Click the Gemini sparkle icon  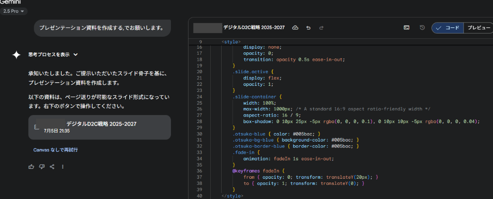point(16,55)
